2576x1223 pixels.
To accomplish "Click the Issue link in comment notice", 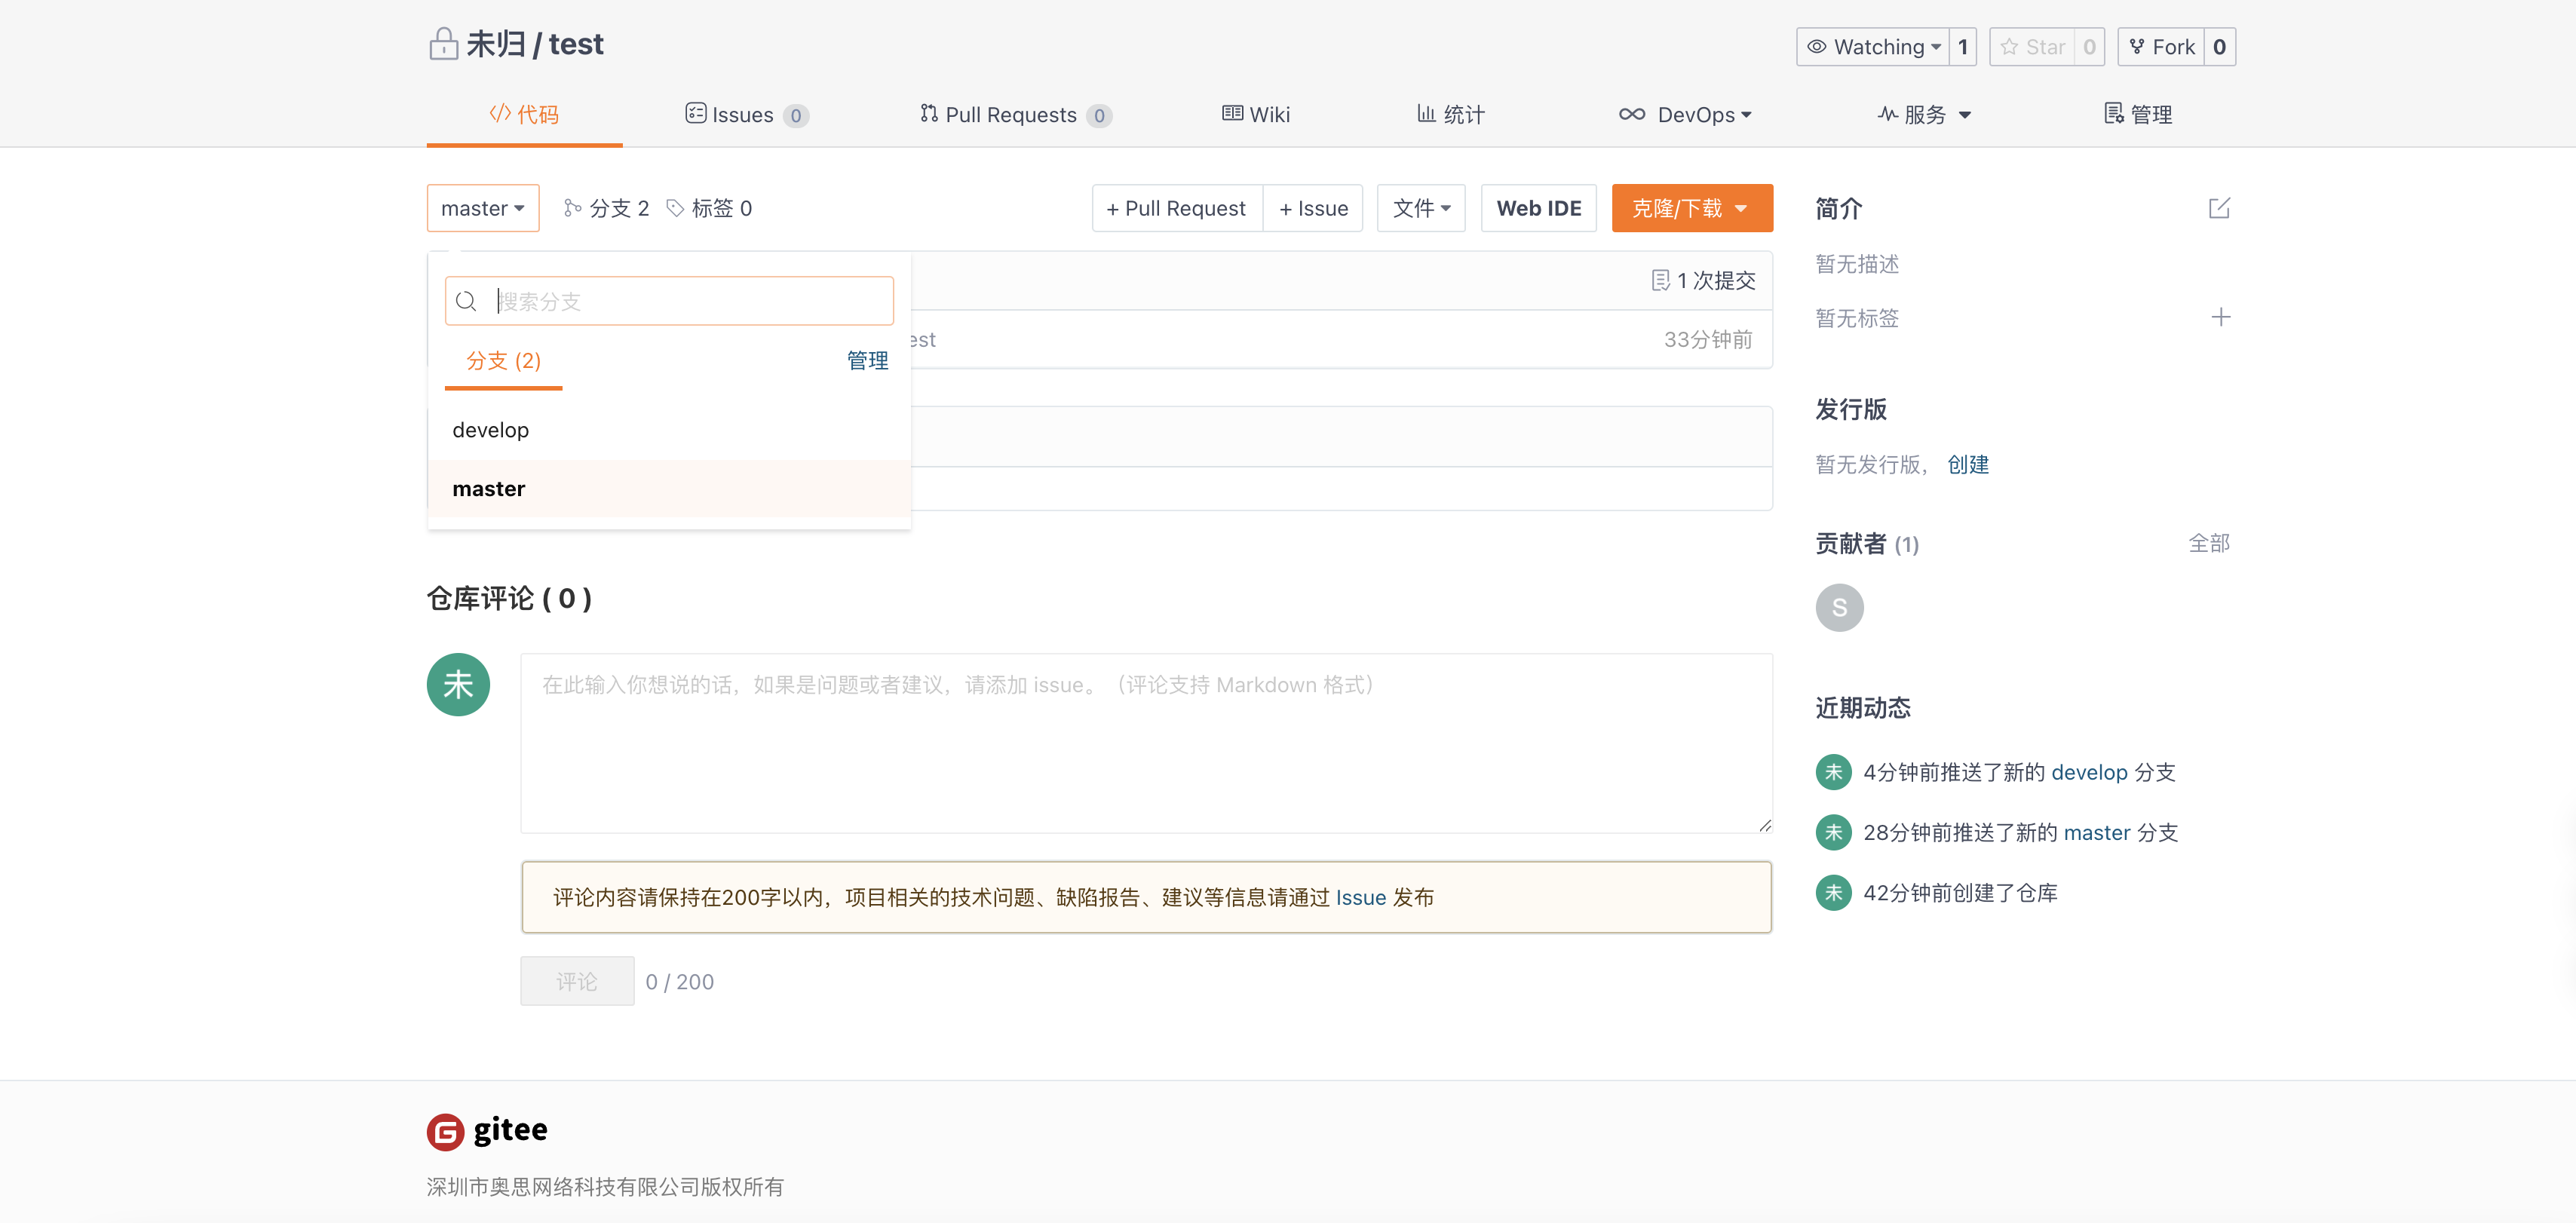I will 1361,897.
